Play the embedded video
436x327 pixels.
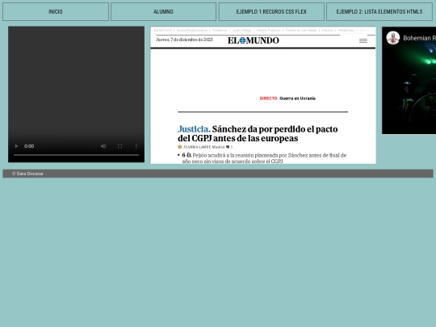(16, 146)
